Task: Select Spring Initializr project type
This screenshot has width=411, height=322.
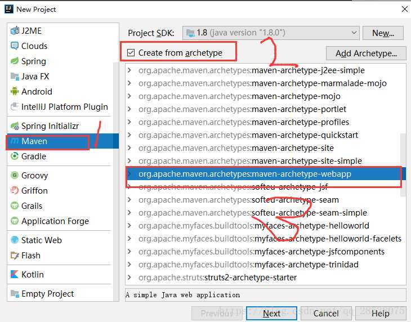Action: (x=60, y=126)
